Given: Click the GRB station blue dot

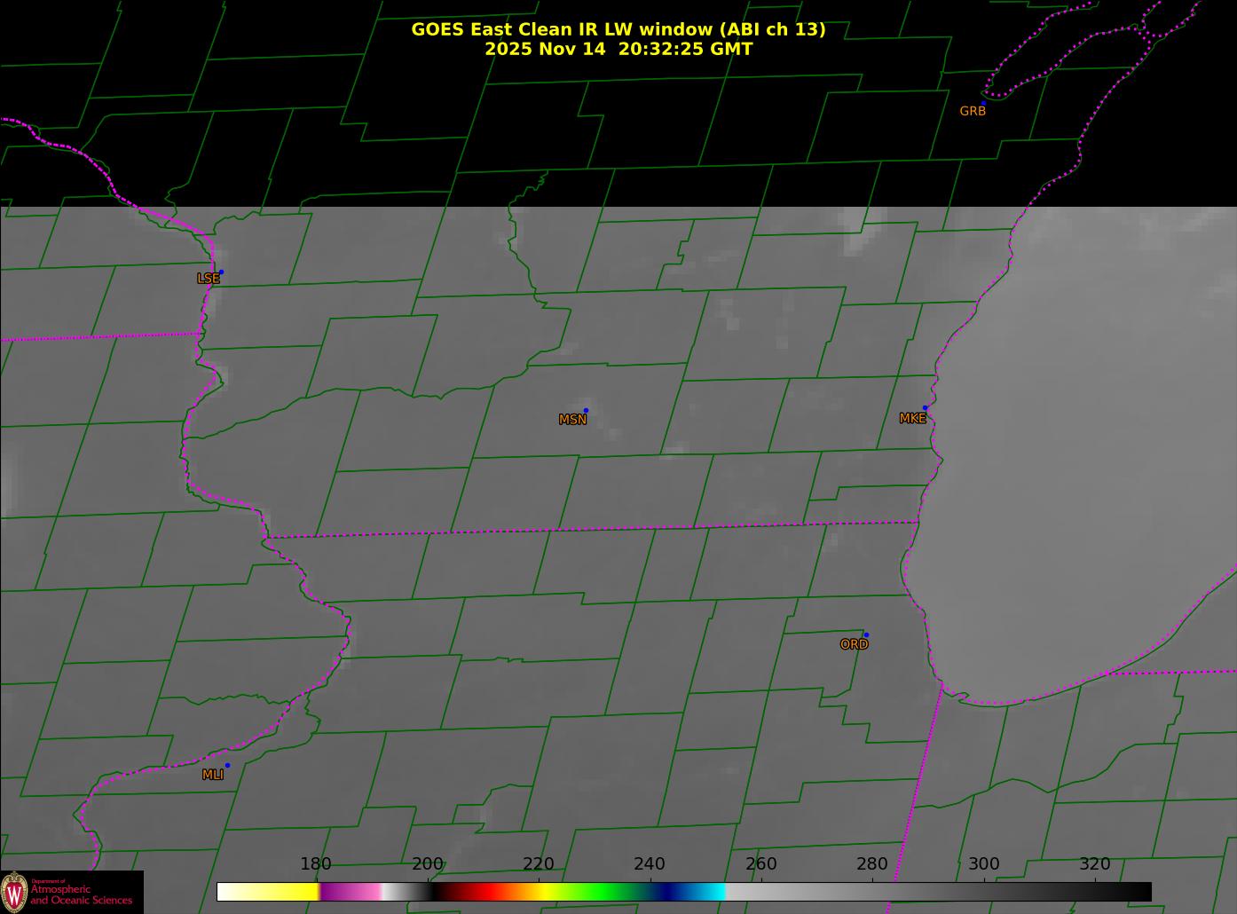Looking at the screenshot, I should click(x=983, y=103).
